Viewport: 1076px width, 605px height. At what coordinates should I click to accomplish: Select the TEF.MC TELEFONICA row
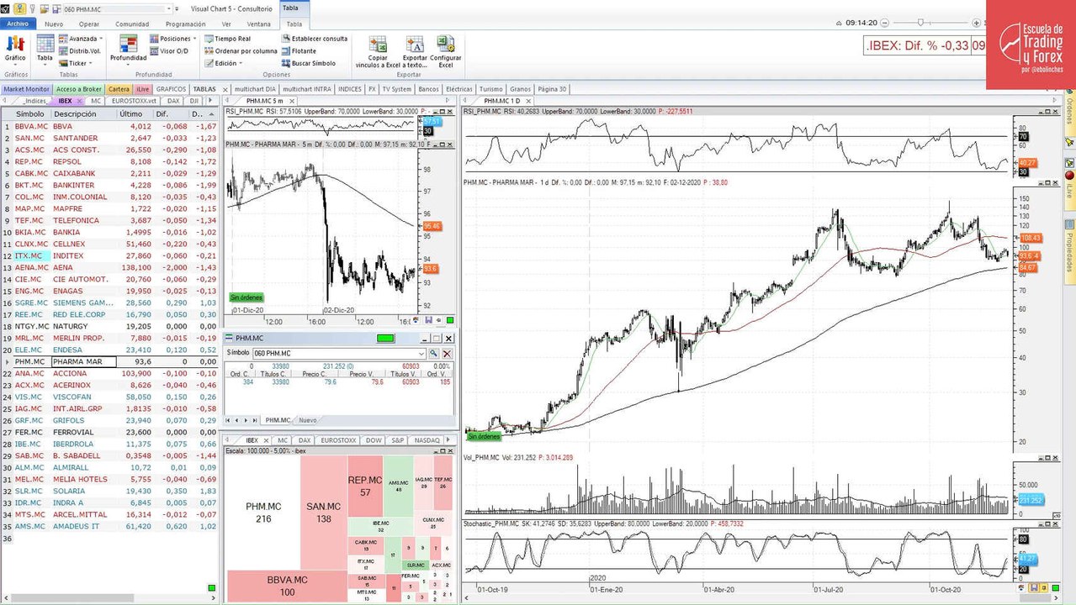click(x=109, y=220)
